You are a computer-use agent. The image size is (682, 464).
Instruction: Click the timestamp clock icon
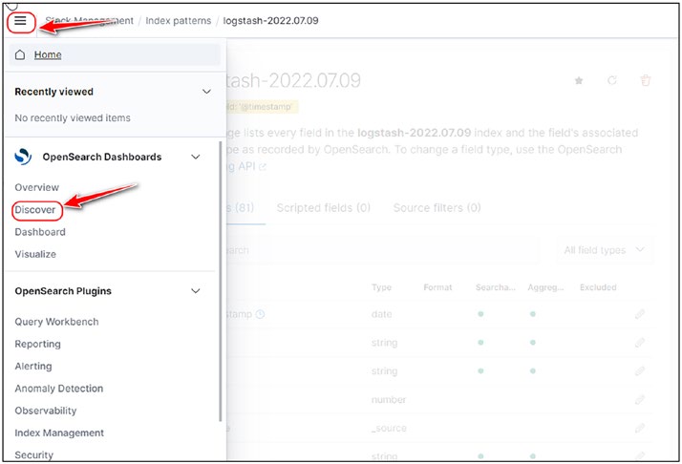[260, 314]
